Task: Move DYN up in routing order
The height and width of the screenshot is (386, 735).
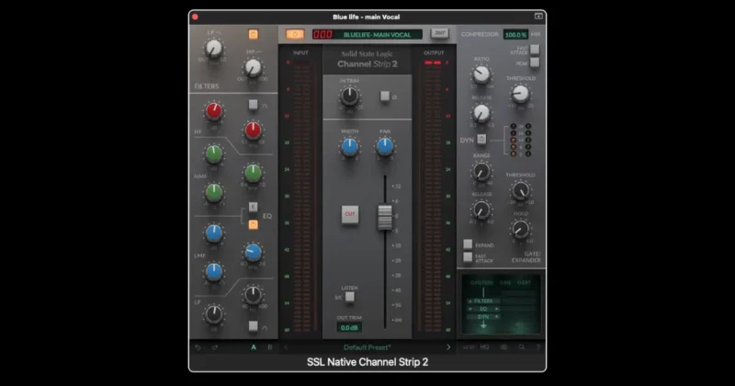Action: tap(496, 317)
